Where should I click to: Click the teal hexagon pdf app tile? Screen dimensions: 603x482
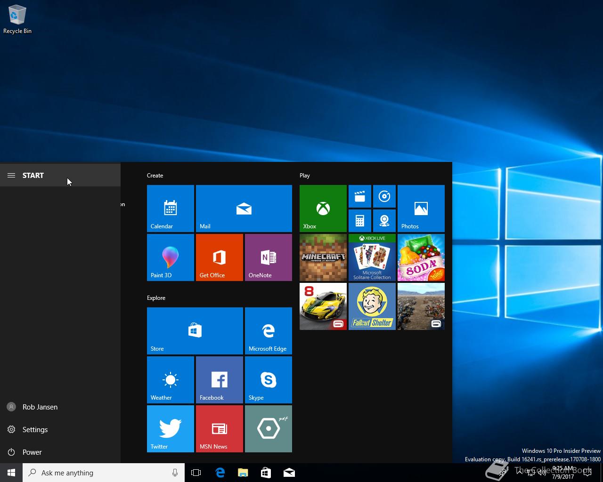[269, 429]
